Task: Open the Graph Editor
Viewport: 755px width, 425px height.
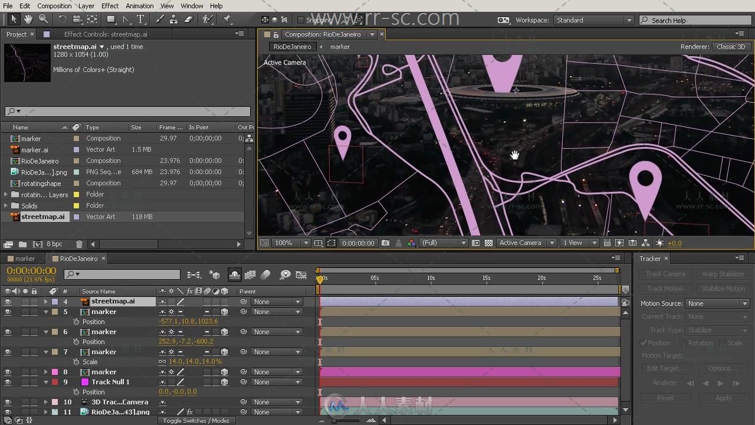Action: (x=301, y=274)
